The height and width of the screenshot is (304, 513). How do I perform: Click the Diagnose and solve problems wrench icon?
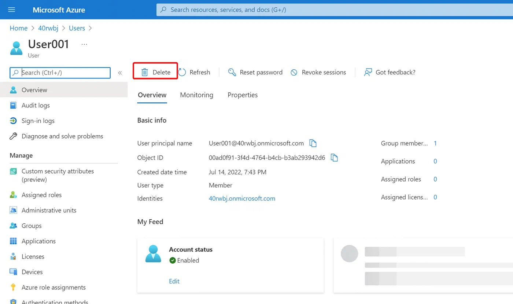point(13,136)
